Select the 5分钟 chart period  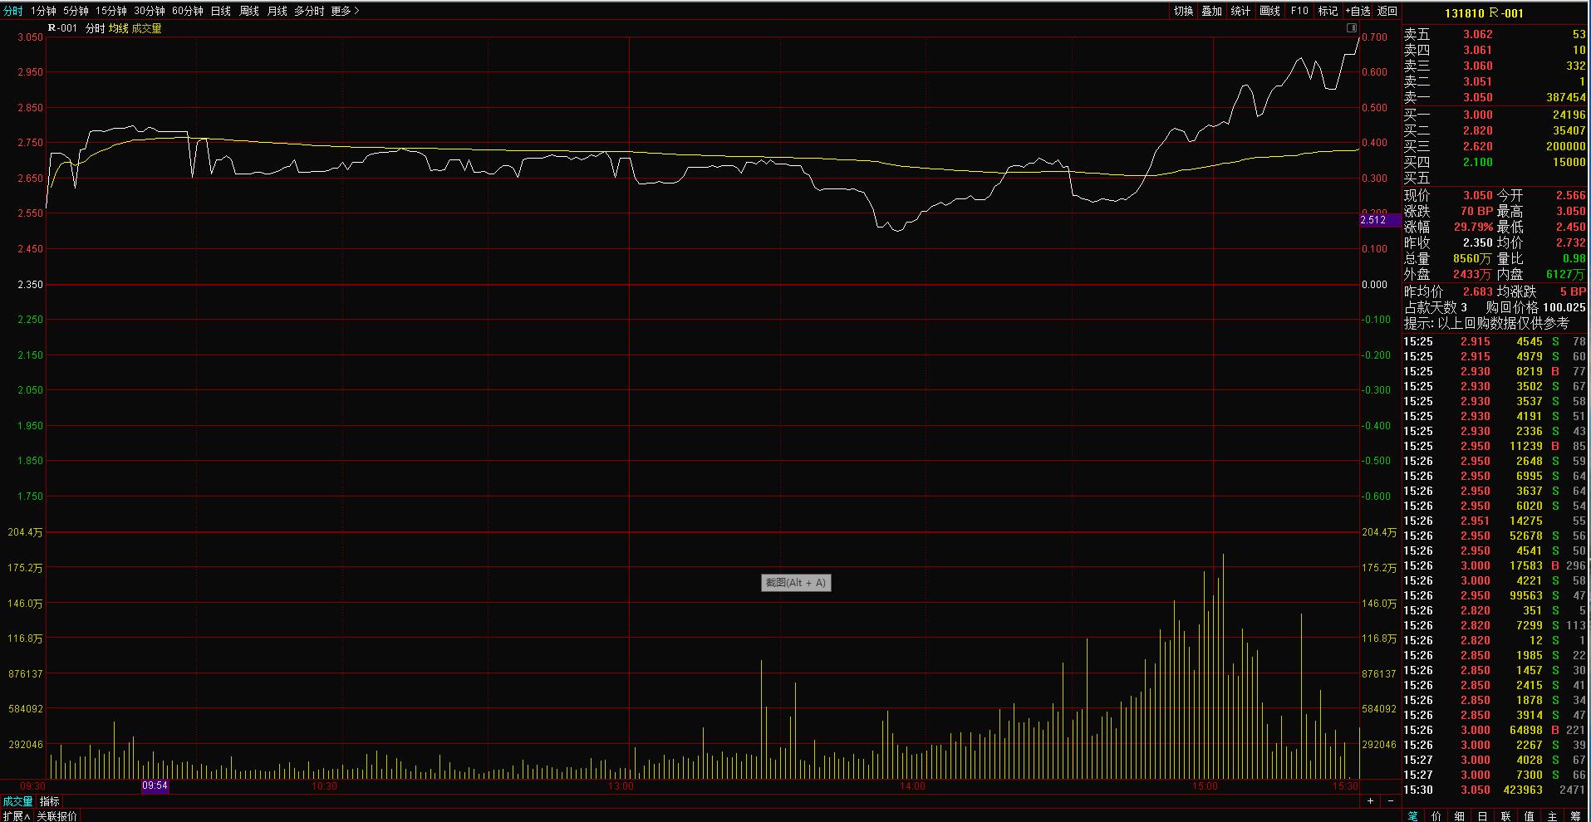[x=76, y=11]
